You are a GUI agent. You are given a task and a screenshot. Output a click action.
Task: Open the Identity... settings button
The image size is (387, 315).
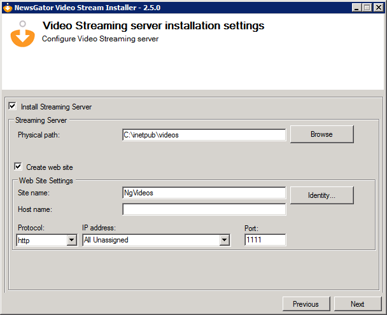(x=321, y=195)
